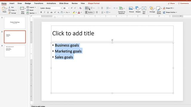Cut the selected text

tap(11, 7)
